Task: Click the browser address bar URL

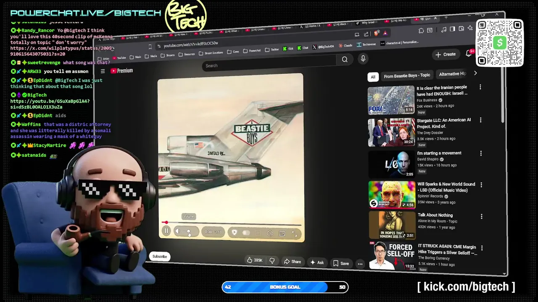Action: tap(191, 44)
